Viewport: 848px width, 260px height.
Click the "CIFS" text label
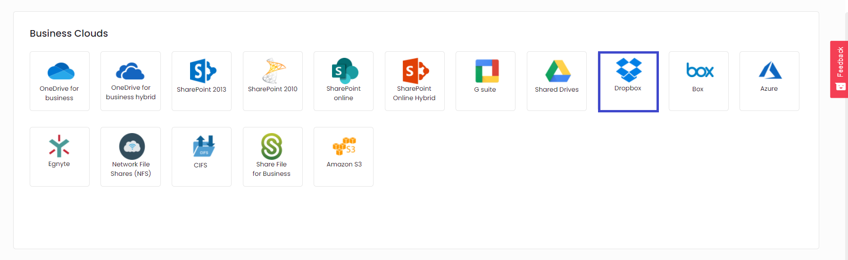click(200, 165)
